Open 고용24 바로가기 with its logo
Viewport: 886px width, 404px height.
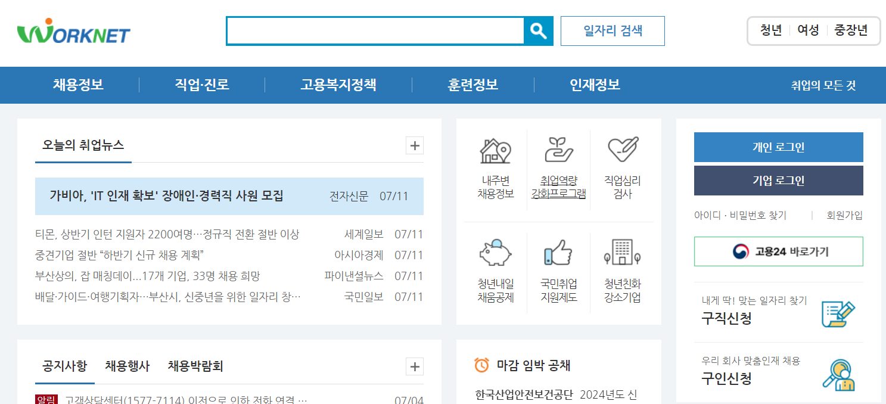[x=778, y=251]
